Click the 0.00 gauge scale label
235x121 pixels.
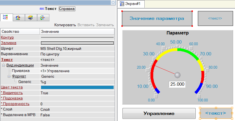click(151, 100)
